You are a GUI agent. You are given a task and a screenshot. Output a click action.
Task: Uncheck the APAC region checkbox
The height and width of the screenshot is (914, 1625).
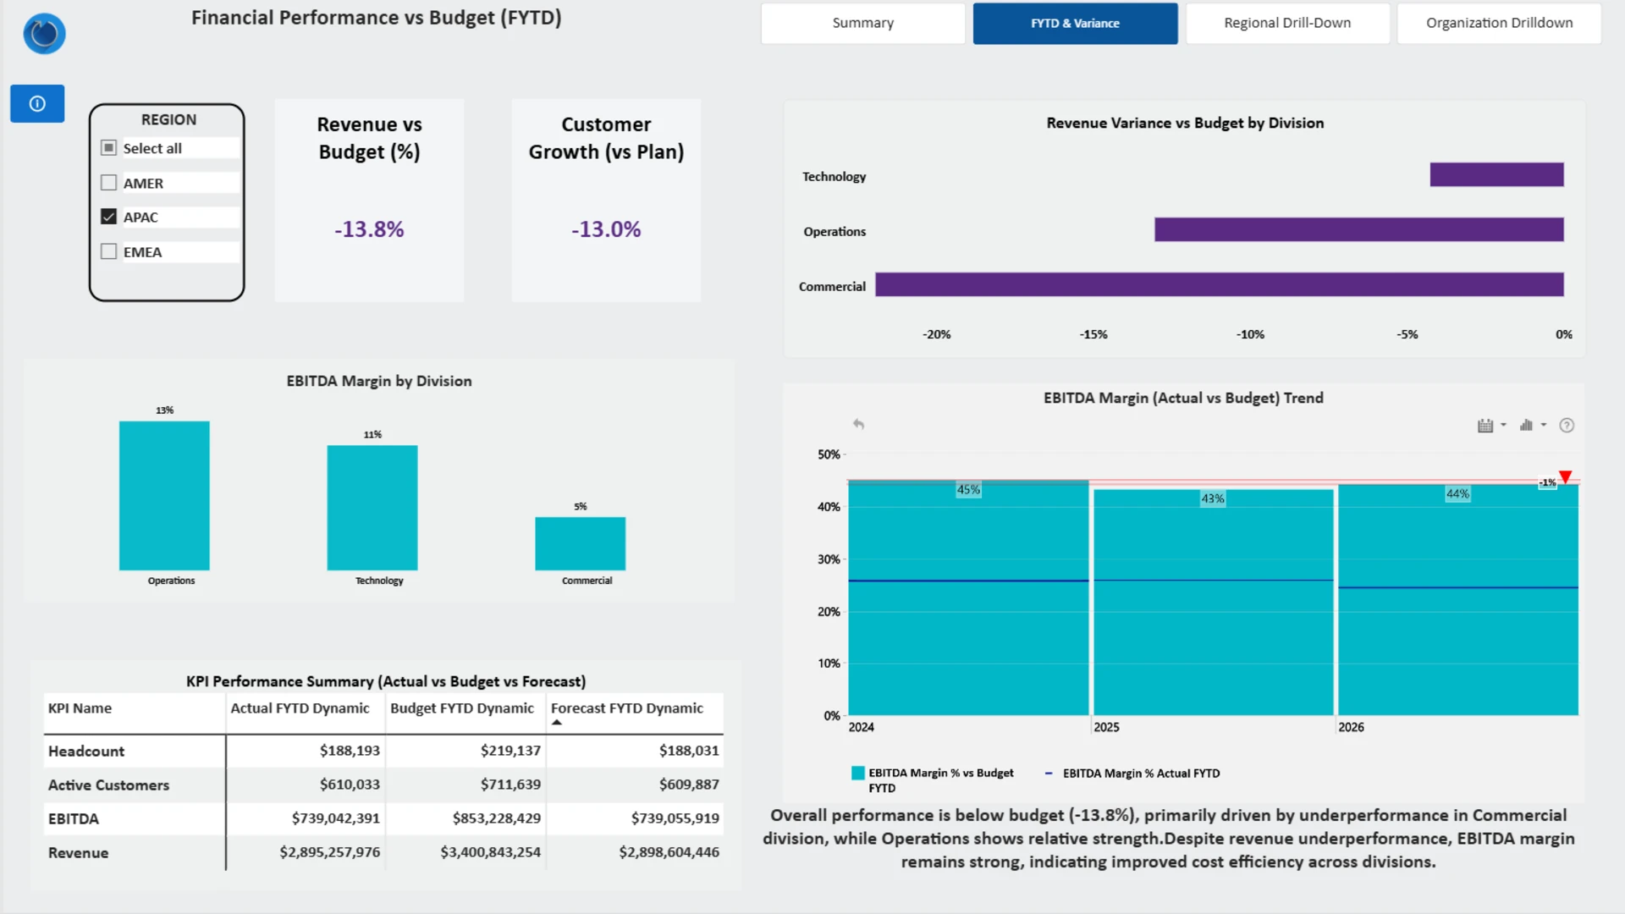(108, 217)
